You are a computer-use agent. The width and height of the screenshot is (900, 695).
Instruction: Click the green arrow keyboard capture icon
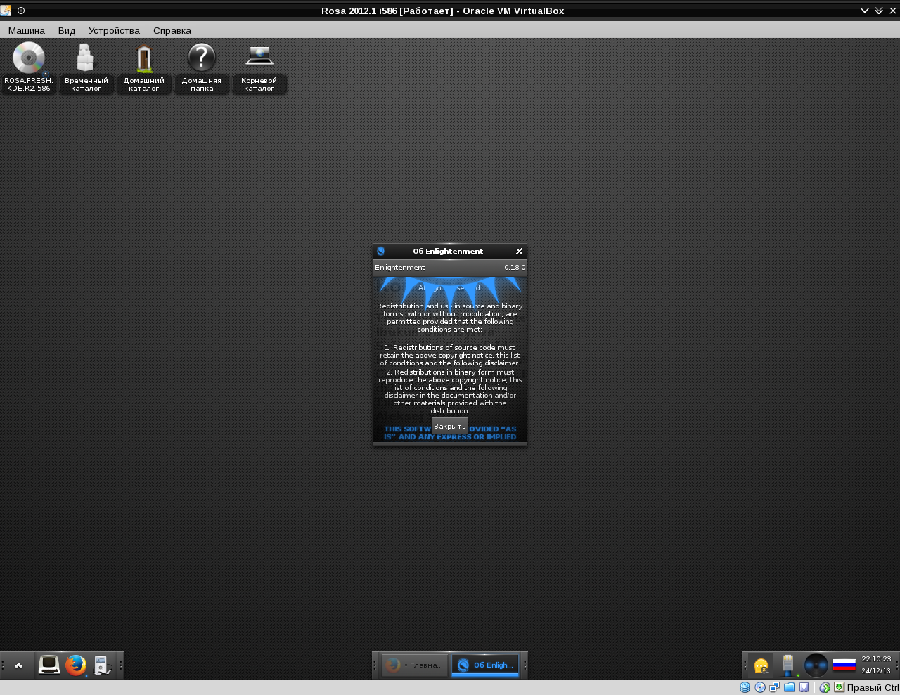click(839, 687)
